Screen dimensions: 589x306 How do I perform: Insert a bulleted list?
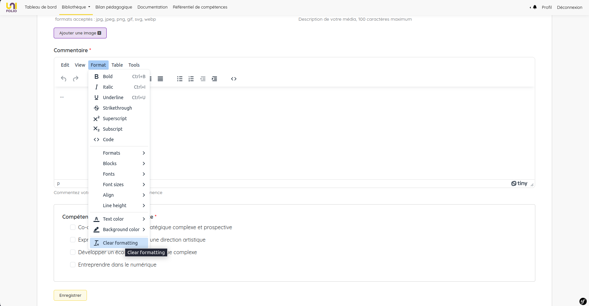click(180, 79)
